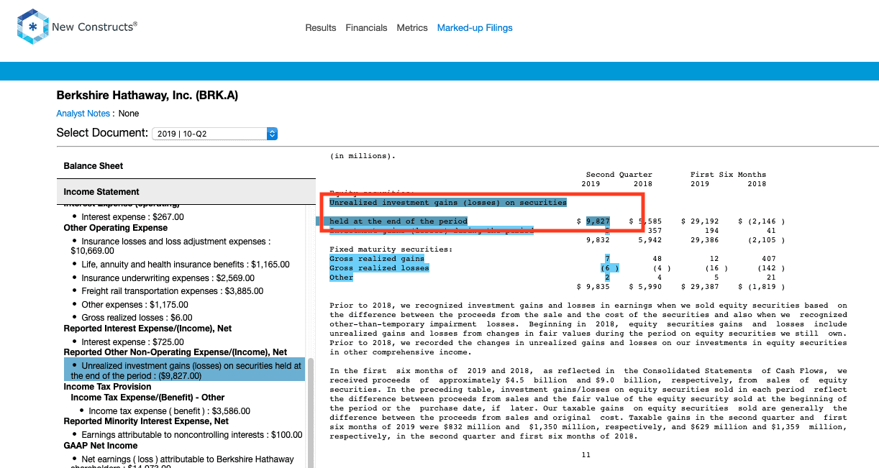Open the Select Document dropdown
Screen dimensions: 879x468
pyautogui.click(x=214, y=134)
